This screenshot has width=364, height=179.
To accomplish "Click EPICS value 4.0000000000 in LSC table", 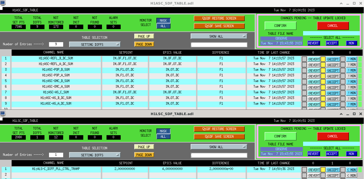I will (x=172, y=169).
